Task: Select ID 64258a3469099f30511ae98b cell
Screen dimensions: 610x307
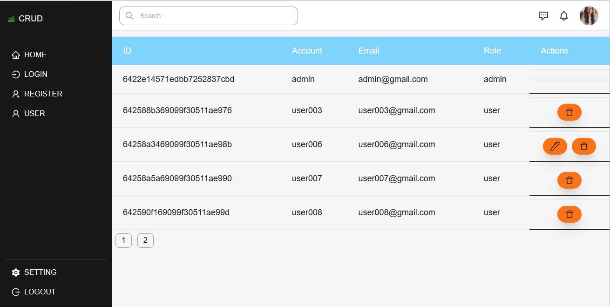Action: pyautogui.click(x=177, y=144)
